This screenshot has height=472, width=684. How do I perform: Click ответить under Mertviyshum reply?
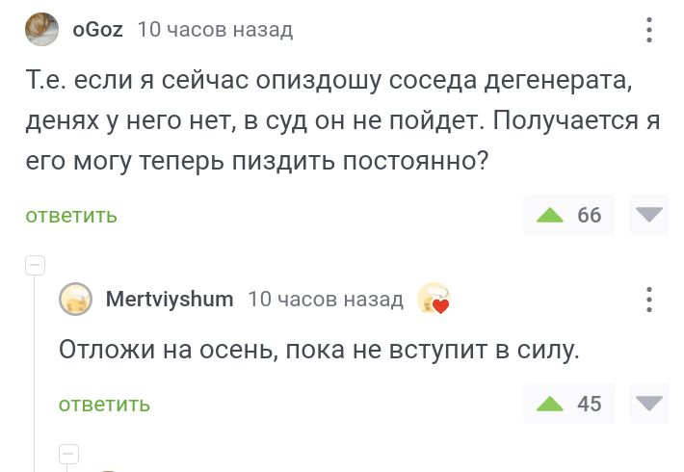pyautogui.click(x=104, y=405)
